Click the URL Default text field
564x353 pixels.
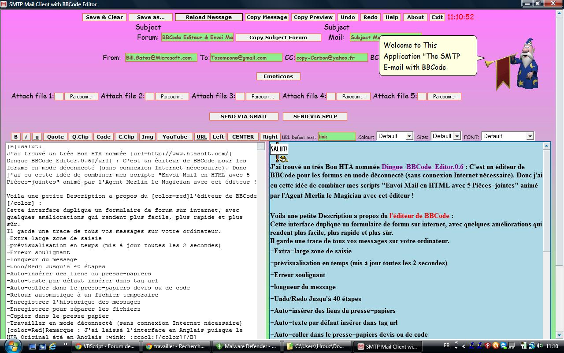point(337,137)
